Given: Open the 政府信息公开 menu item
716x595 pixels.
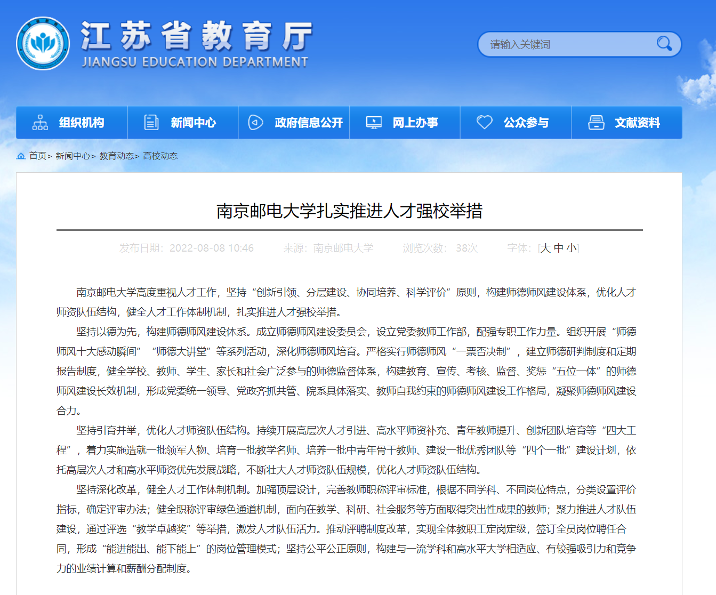Looking at the screenshot, I should click(x=309, y=123).
